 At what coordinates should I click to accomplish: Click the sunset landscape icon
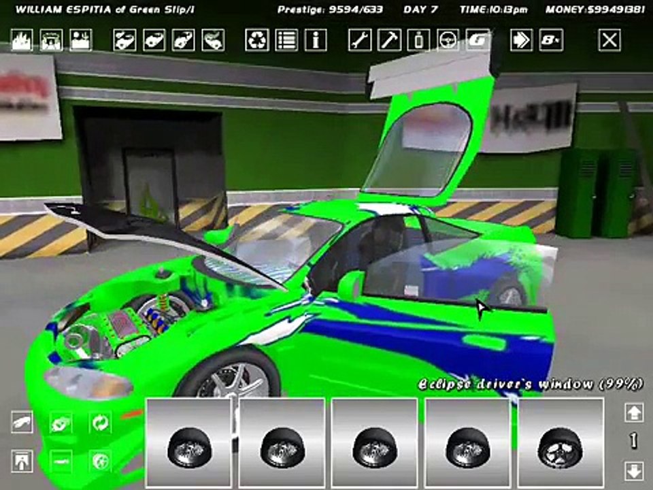click(81, 40)
